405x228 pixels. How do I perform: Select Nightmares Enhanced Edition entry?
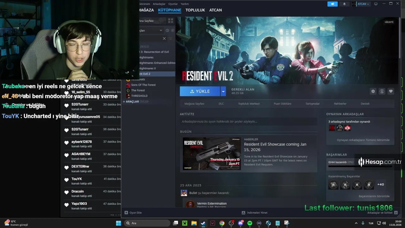[x=157, y=63]
